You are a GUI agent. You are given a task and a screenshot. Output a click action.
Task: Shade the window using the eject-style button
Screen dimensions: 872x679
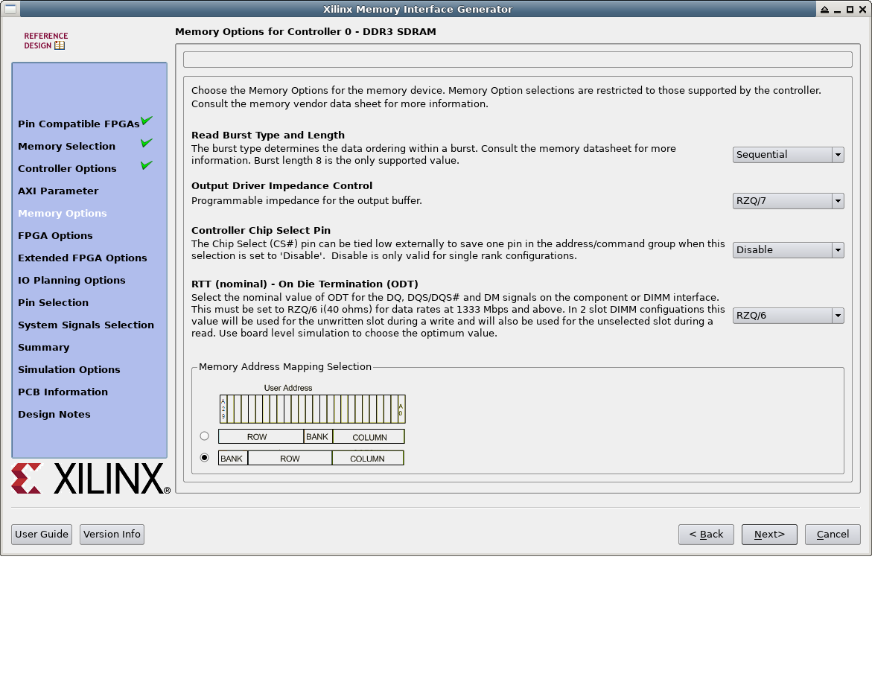pyautogui.click(x=825, y=10)
